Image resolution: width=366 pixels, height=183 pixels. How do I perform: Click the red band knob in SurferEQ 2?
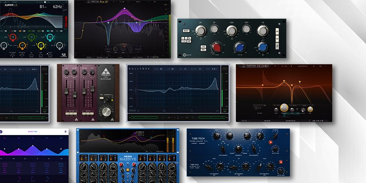[13, 37]
